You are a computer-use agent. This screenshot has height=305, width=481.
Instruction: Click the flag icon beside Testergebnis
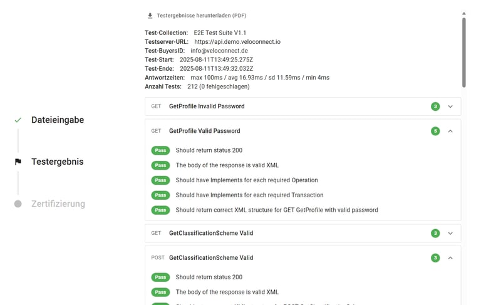pyautogui.click(x=18, y=162)
